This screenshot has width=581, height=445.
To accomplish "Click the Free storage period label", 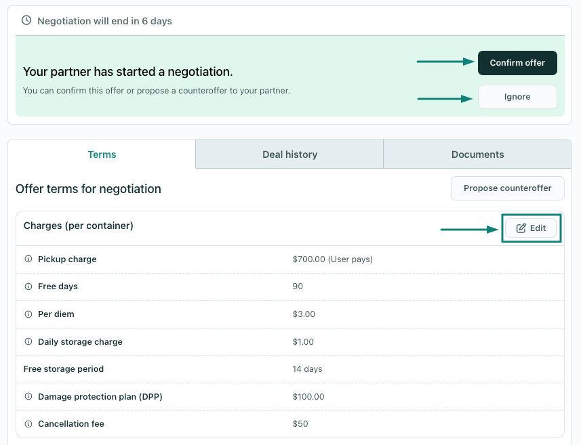I will coord(64,369).
